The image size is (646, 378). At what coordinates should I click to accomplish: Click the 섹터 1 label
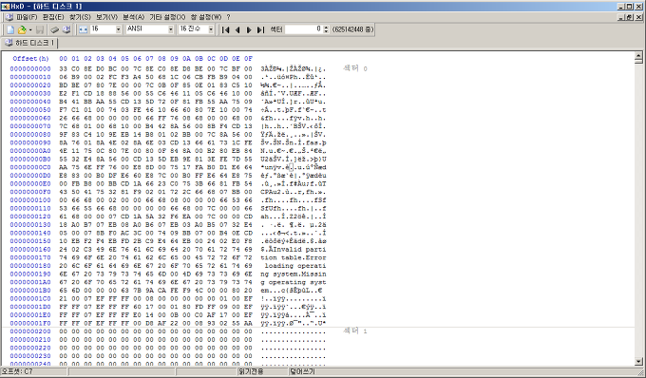coord(354,331)
